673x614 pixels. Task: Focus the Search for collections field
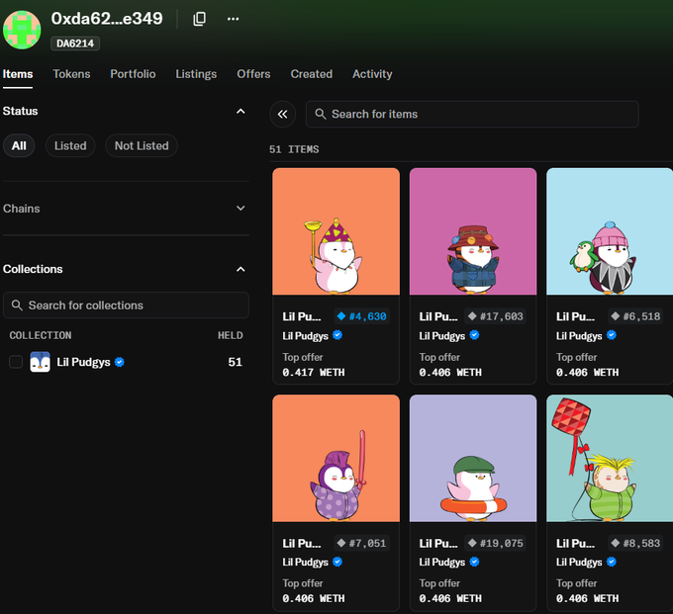click(126, 306)
